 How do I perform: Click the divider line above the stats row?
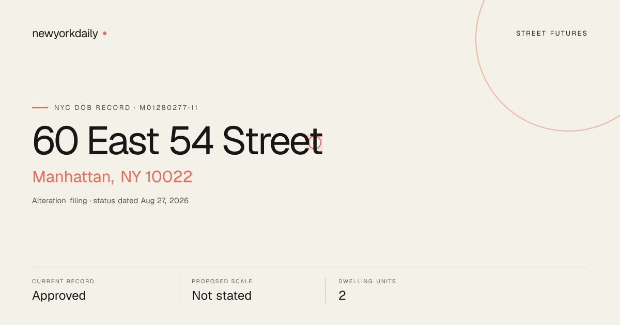310,268
